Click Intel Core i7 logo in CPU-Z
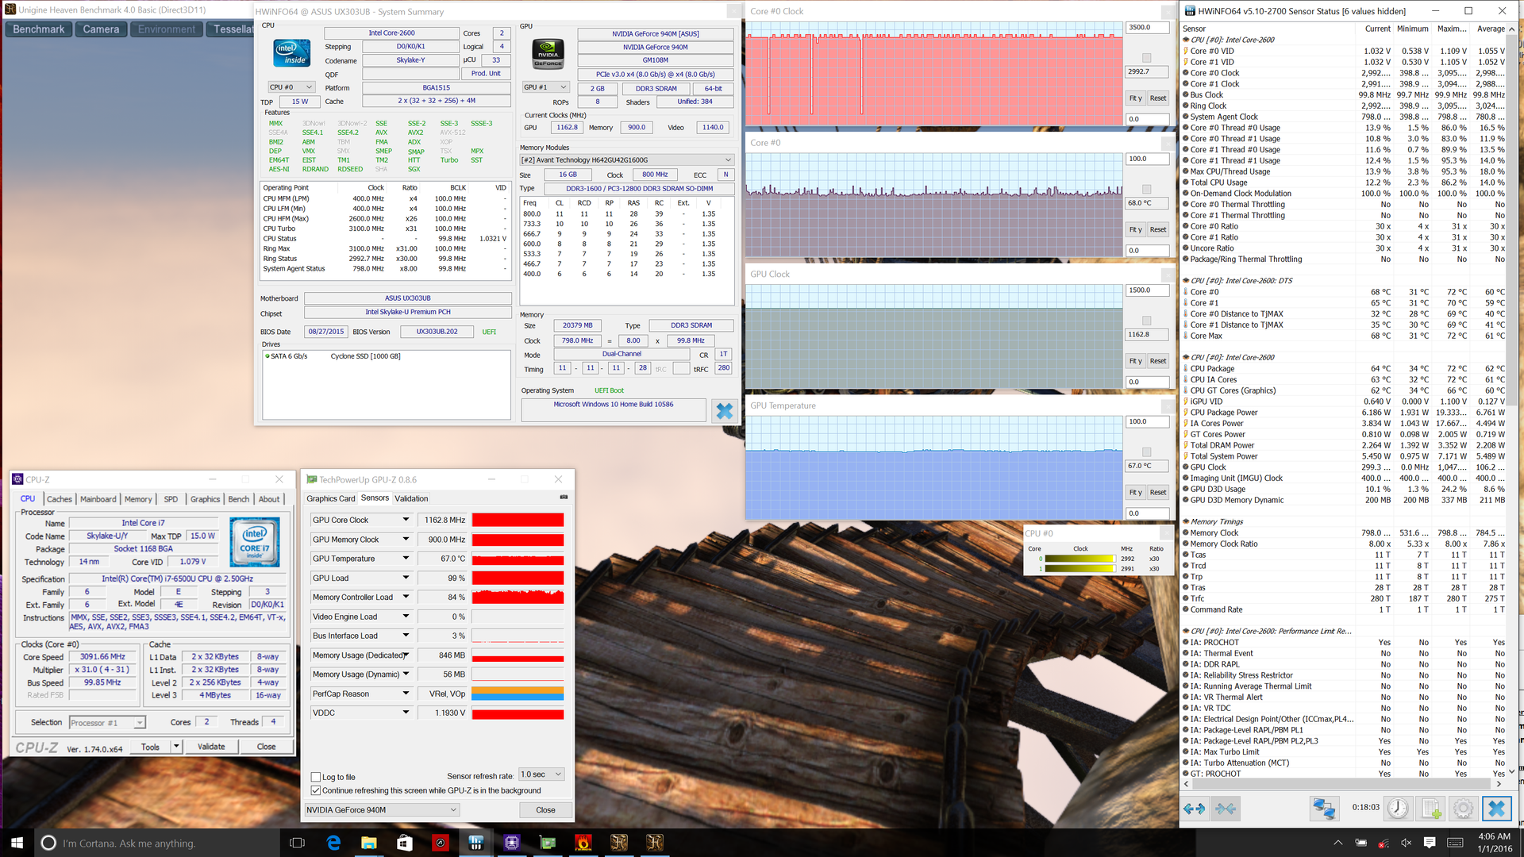Image resolution: width=1524 pixels, height=857 pixels. (x=255, y=542)
